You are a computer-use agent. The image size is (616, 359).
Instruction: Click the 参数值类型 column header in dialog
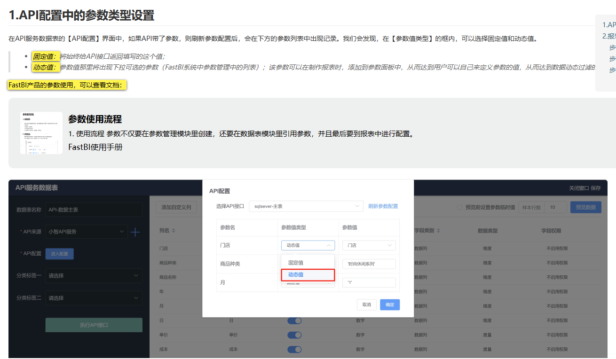[x=294, y=227]
